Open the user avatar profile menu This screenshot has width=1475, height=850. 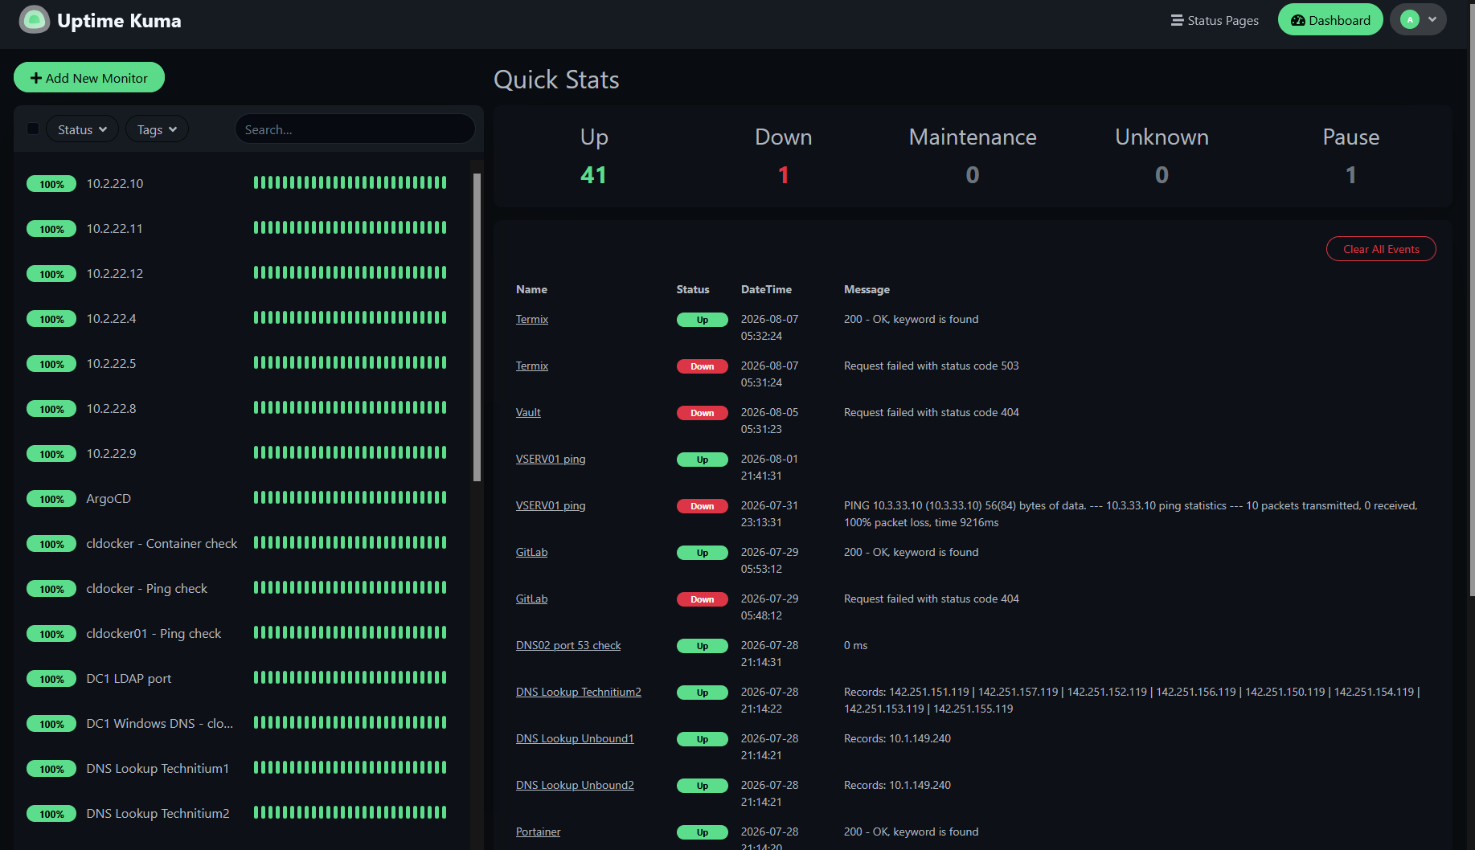tap(1418, 20)
